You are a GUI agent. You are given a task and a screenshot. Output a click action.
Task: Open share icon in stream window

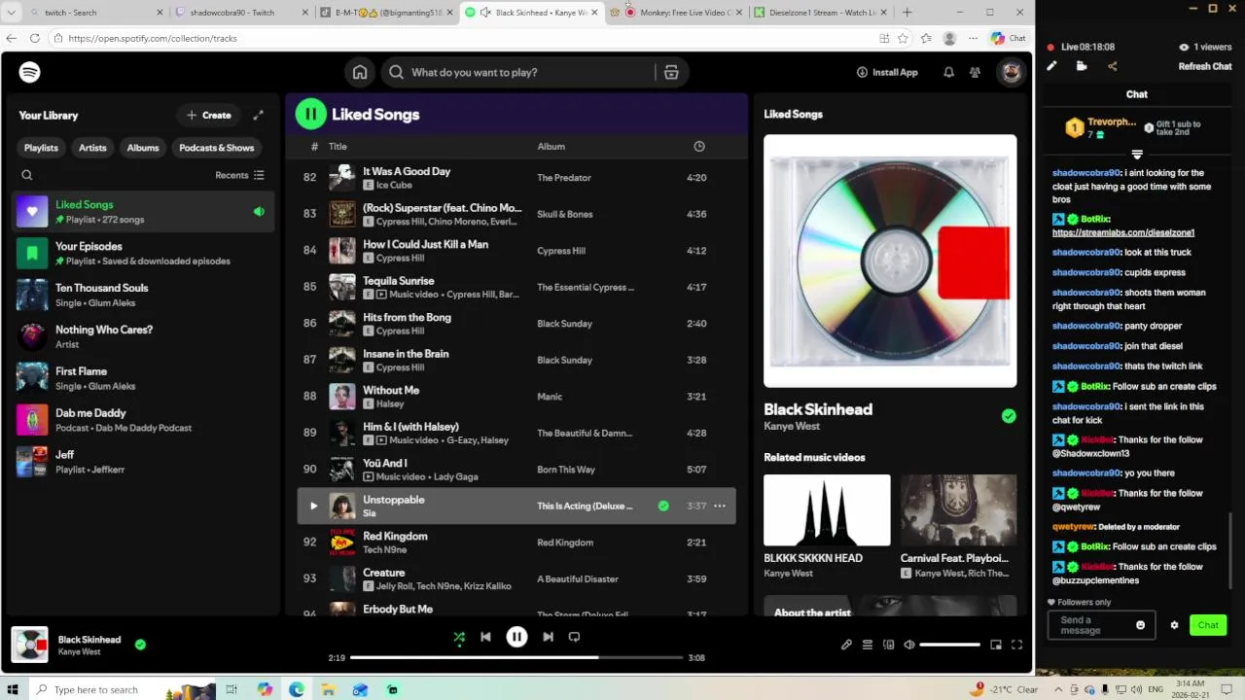(1112, 66)
